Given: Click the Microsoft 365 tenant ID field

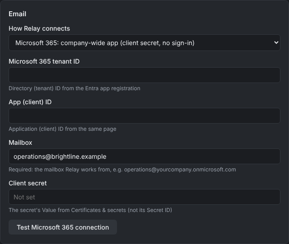Looking at the screenshot, I should click(144, 75).
